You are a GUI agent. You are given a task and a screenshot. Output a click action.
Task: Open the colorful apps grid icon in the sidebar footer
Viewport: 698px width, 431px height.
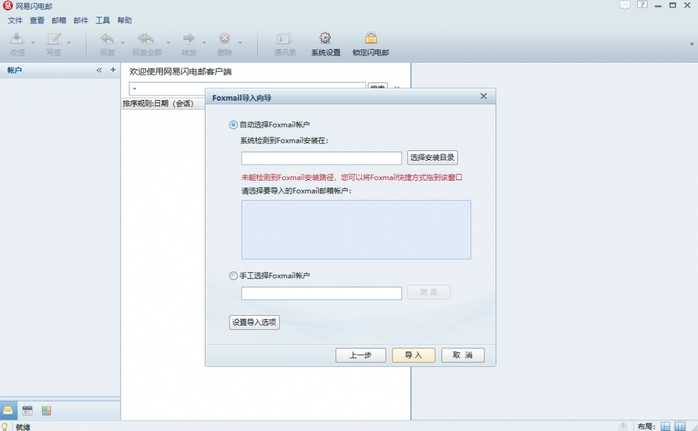47,410
